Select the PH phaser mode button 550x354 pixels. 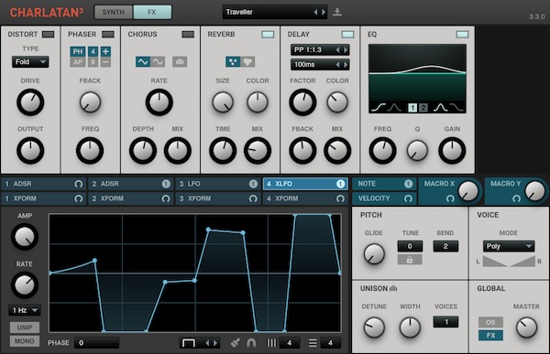78,51
